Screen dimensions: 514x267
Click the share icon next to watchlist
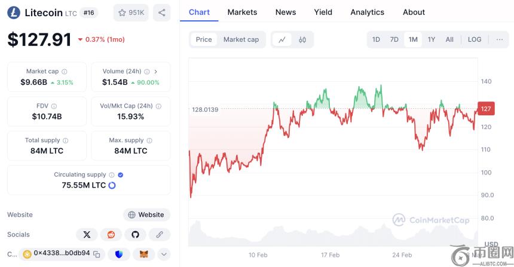161,13
